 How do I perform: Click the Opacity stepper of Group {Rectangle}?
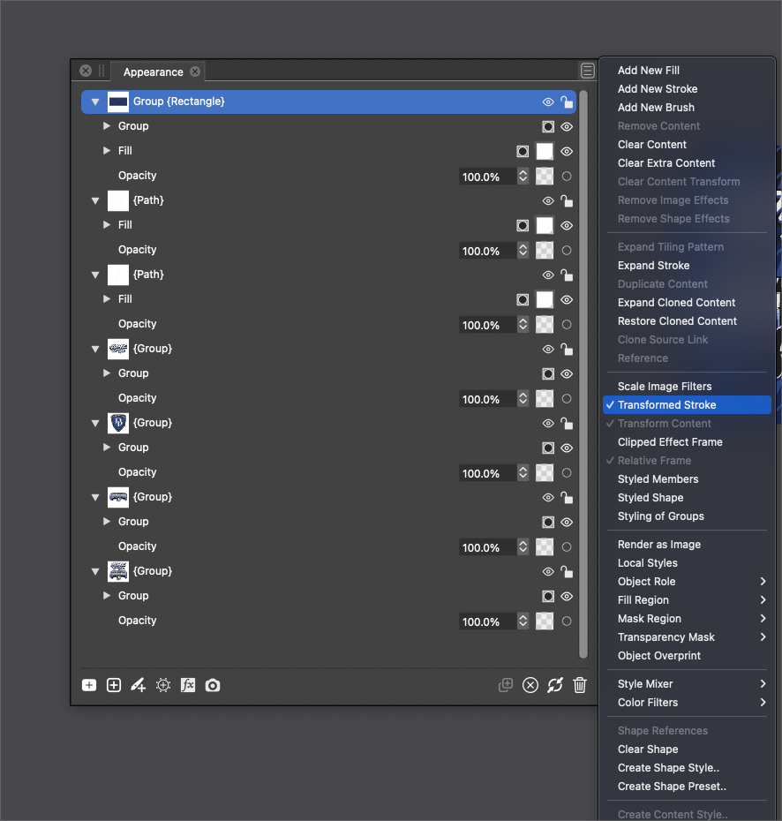(x=523, y=177)
